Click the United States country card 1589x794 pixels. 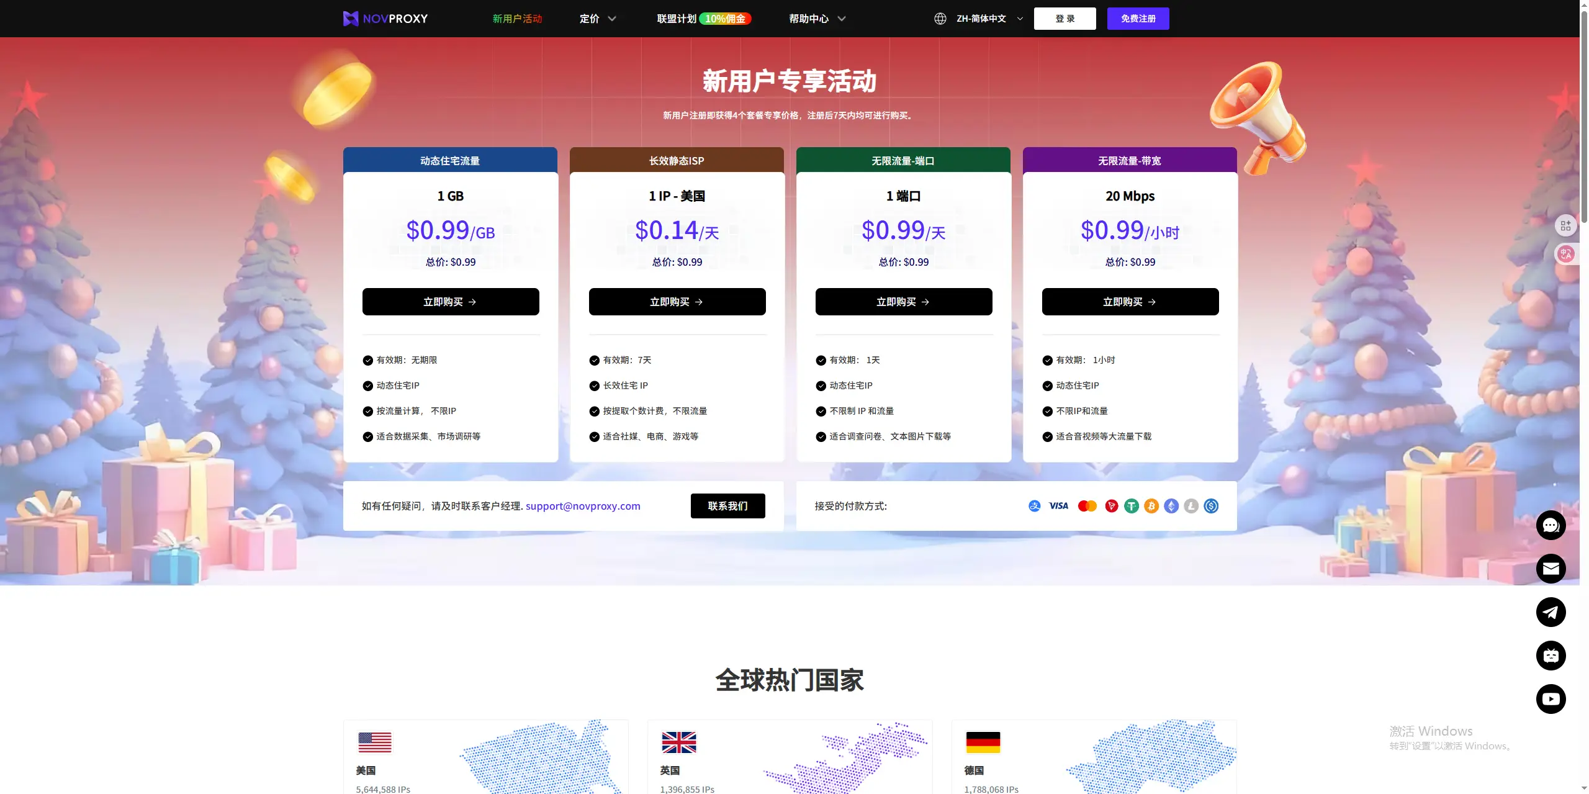click(x=485, y=757)
